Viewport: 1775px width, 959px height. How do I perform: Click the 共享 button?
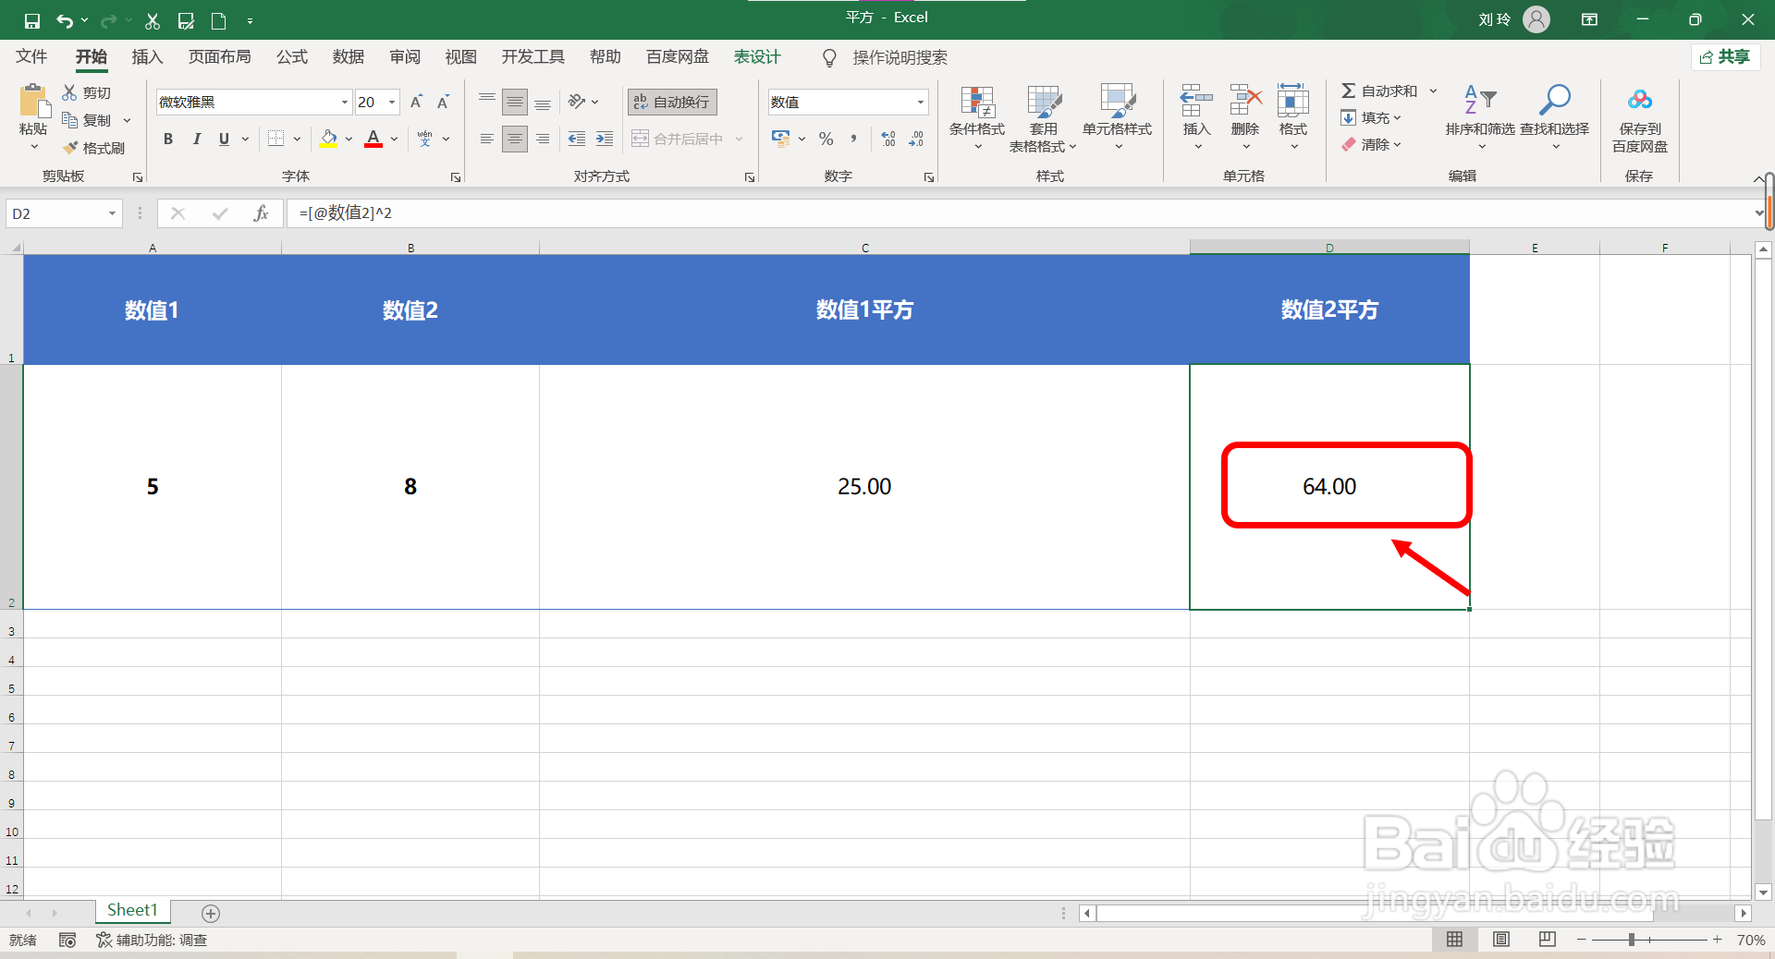point(1725,56)
